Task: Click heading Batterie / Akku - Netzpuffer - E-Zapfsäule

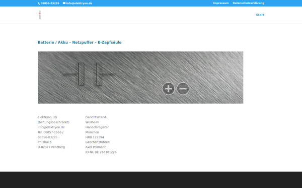Action: [x=80, y=43]
